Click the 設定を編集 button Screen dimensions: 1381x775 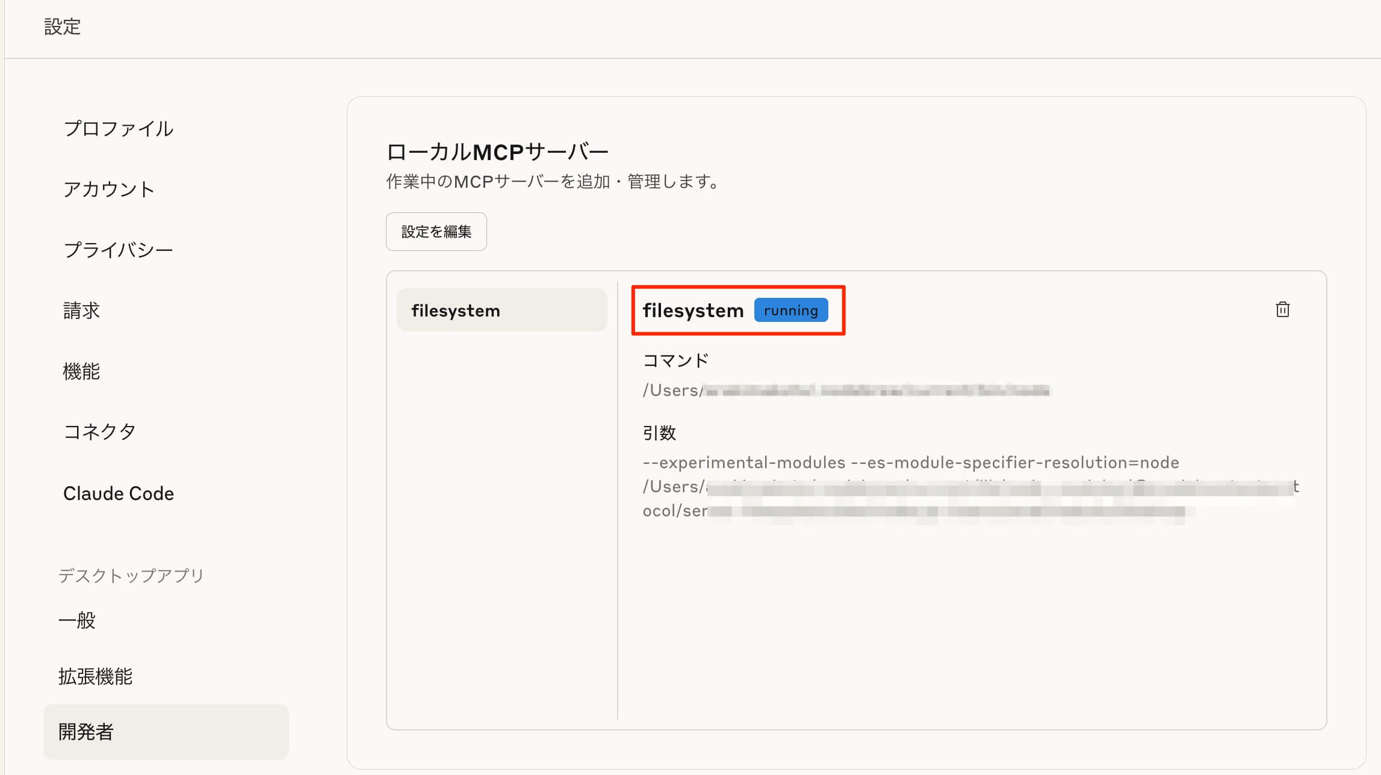436,232
